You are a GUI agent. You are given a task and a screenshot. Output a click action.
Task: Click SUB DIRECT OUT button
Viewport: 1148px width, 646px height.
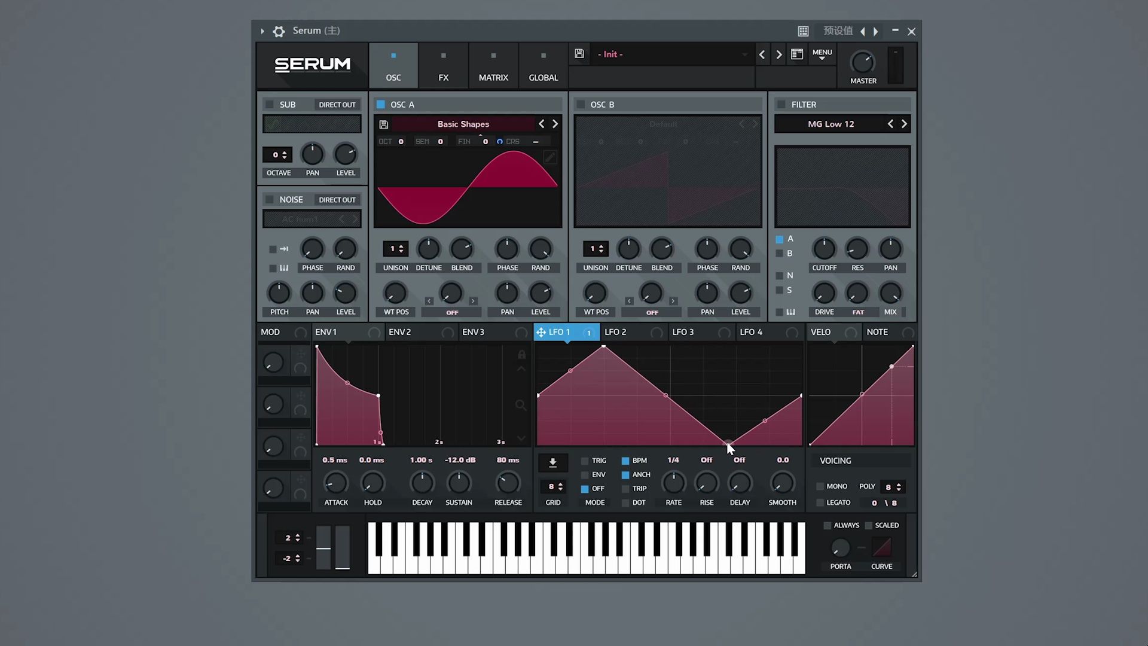pyautogui.click(x=337, y=105)
